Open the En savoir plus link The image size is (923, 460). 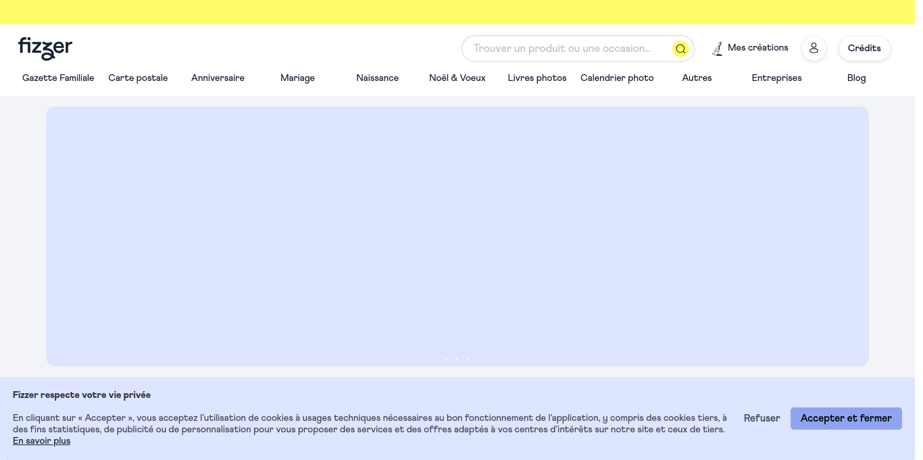pos(41,441)
